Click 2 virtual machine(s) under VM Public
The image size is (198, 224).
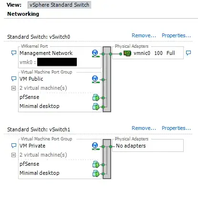tap(43, 88)
